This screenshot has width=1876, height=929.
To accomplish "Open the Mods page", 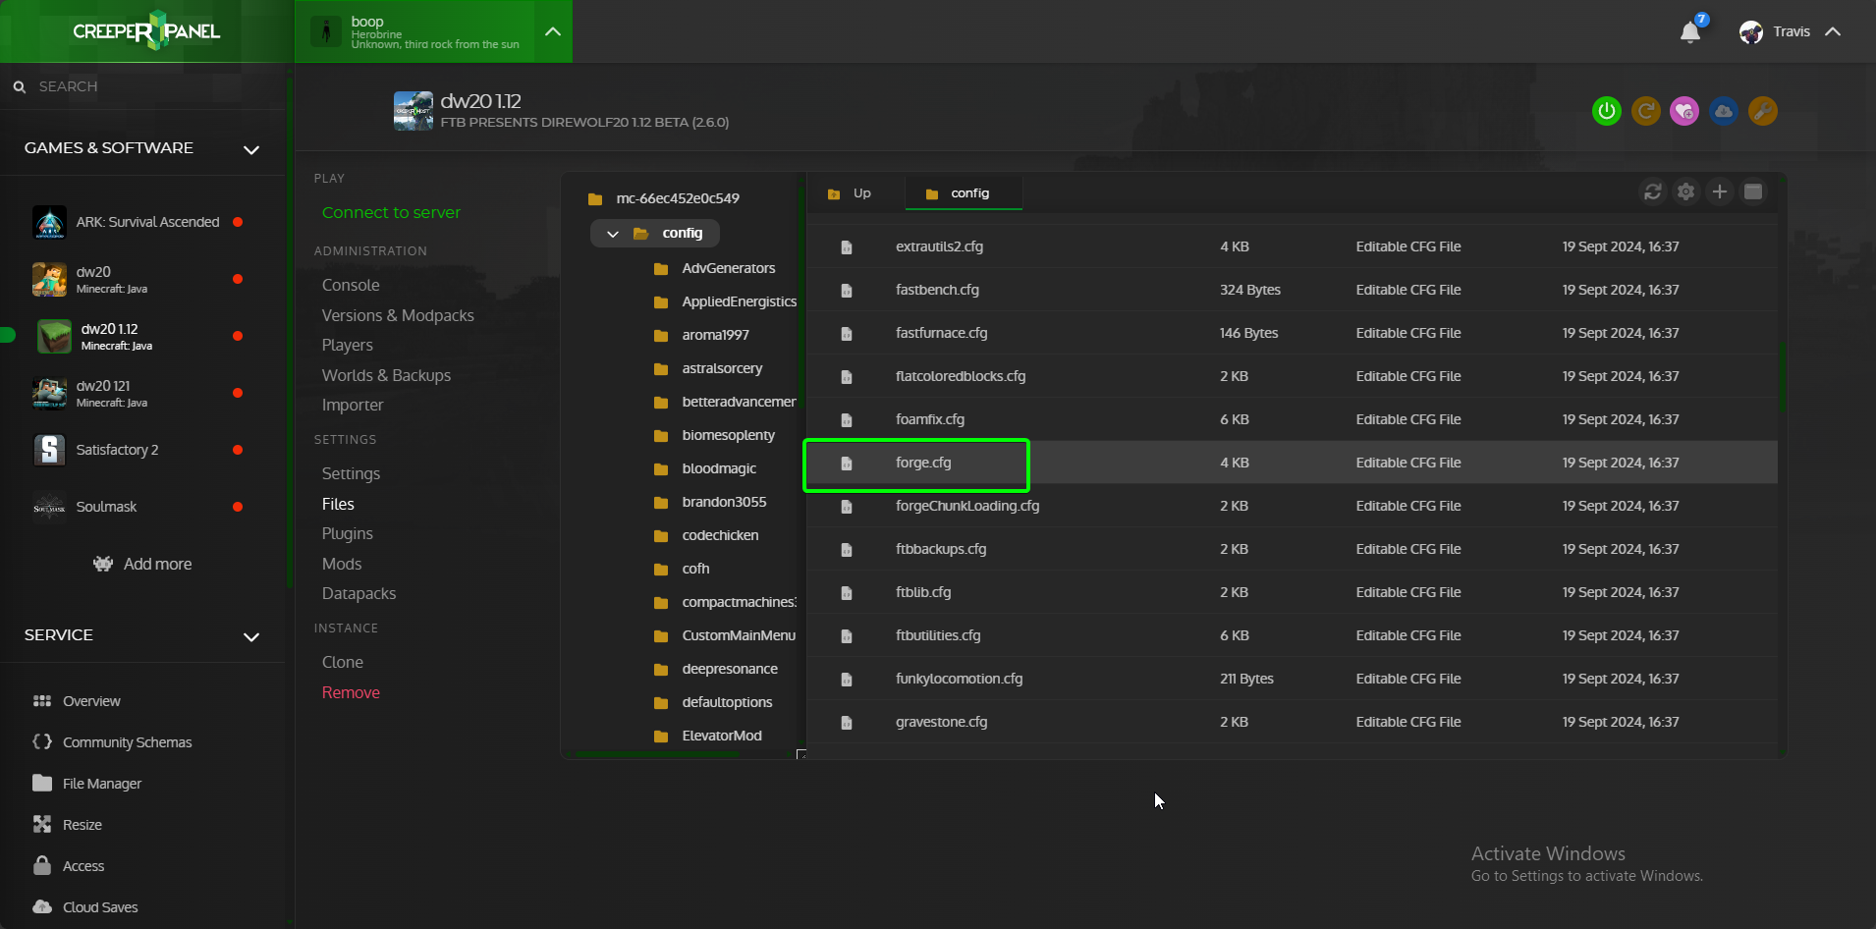I will (342, 564).
